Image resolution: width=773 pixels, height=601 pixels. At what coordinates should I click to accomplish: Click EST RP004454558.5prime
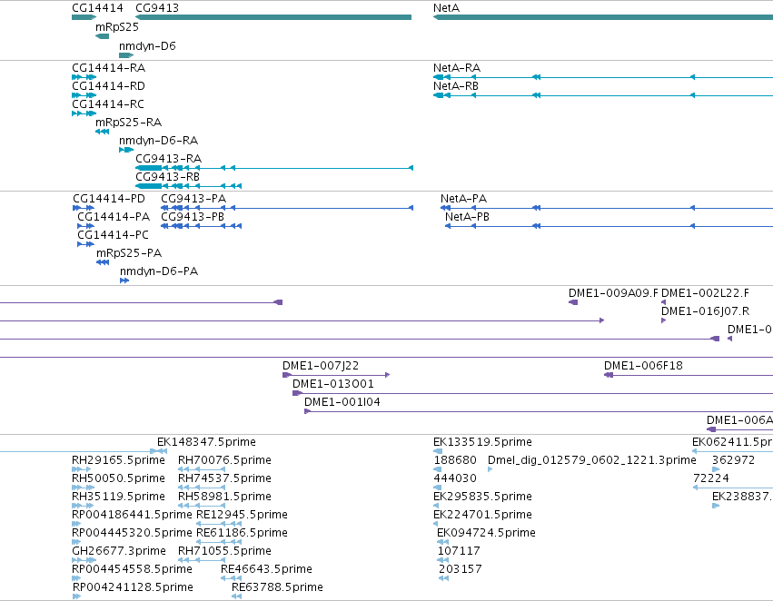coord(132,569)
